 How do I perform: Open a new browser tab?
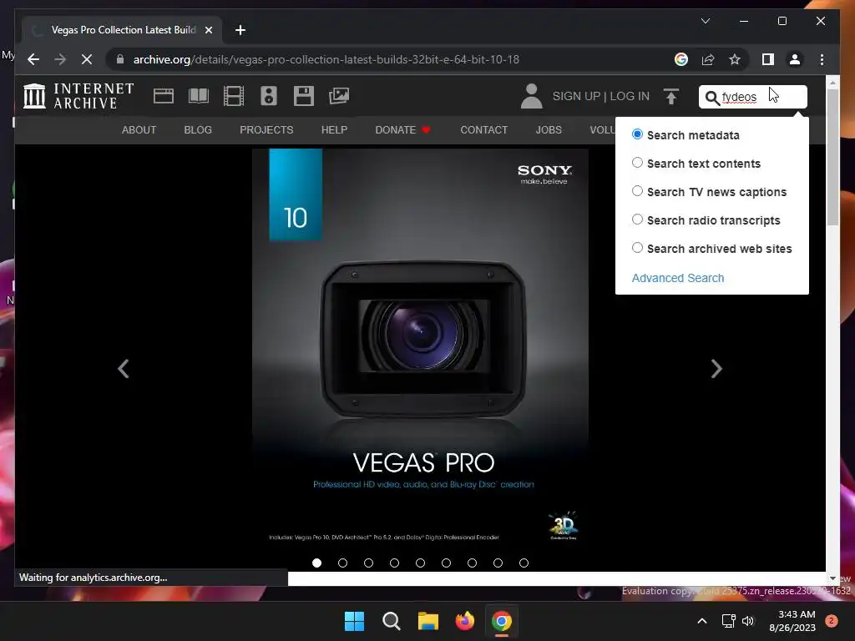[x=240, y=30]
